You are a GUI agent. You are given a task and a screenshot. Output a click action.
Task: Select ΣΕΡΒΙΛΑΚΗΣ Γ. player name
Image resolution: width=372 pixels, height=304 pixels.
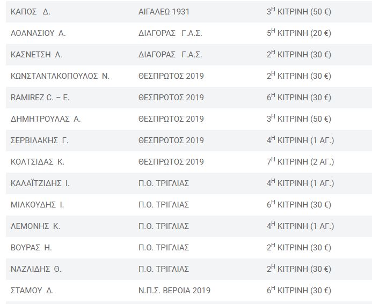tap(39, 140)
